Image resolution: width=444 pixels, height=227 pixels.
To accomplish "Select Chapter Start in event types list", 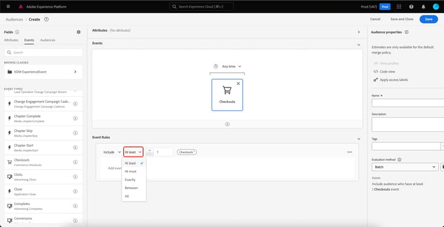I will point(43,148).
